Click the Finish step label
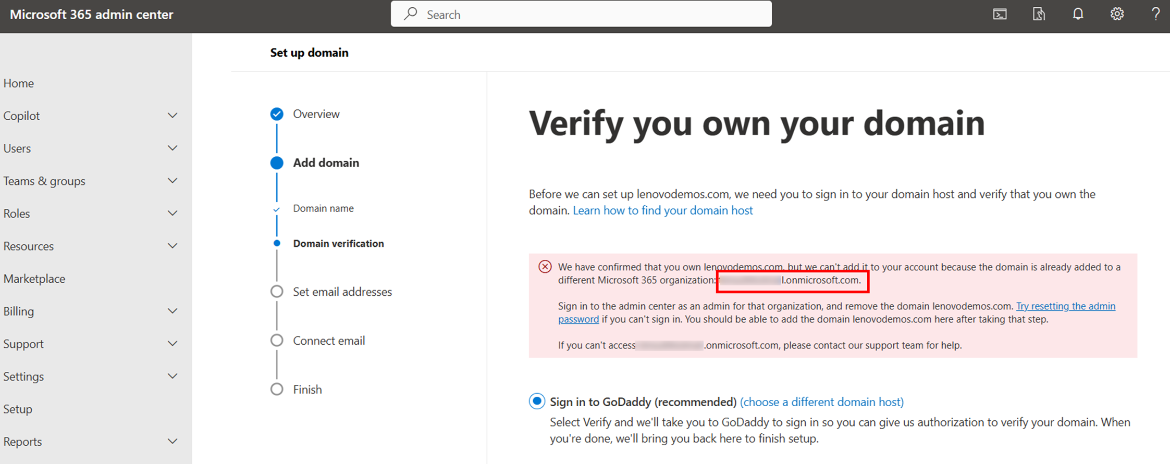This screenshot has width=1170, height=464. [307, 390]
